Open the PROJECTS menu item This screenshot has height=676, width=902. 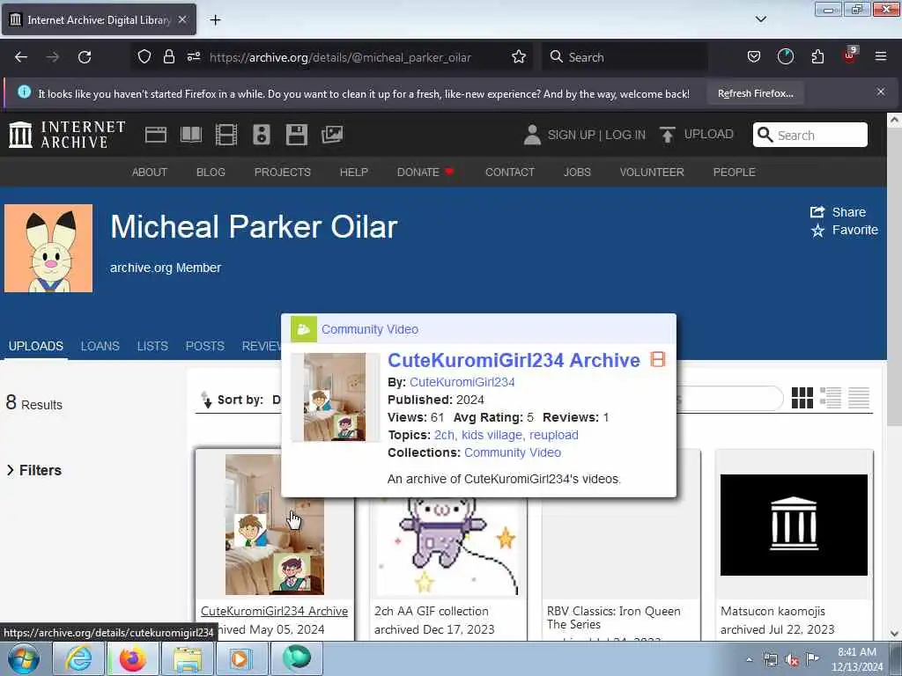pyautogui.click(x=283, y=172)
